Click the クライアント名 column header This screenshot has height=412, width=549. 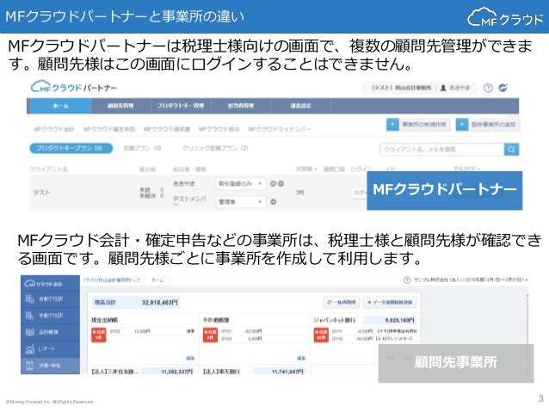(x=49, y=169)
